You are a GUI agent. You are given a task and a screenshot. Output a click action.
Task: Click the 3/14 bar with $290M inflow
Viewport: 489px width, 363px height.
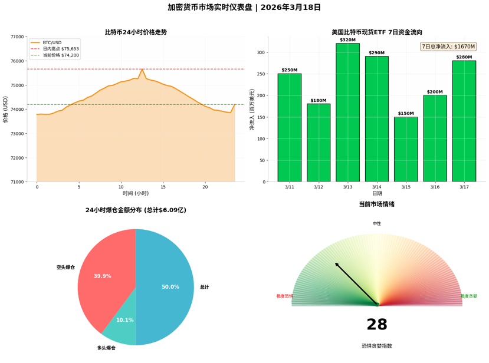pos(377,118)
